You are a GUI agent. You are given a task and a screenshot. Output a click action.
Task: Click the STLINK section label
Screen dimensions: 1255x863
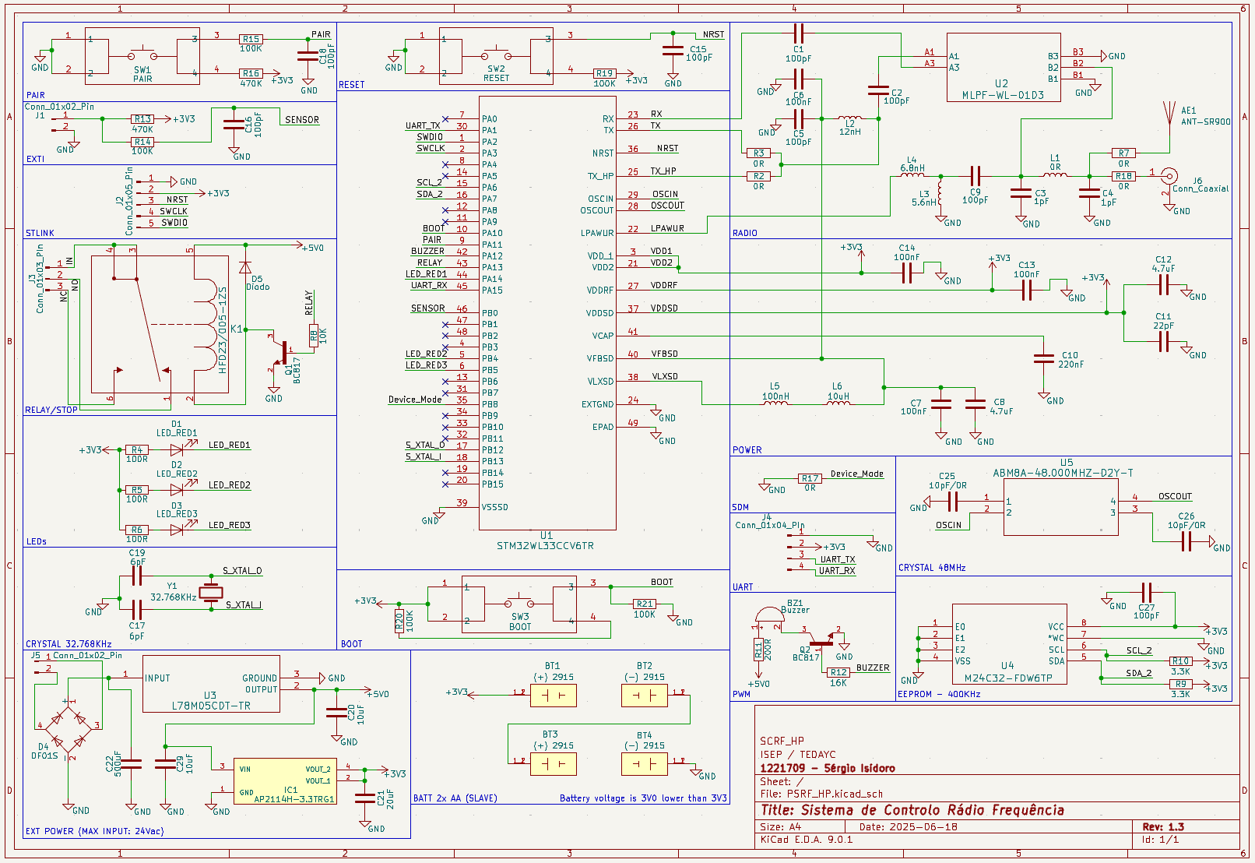40,233
